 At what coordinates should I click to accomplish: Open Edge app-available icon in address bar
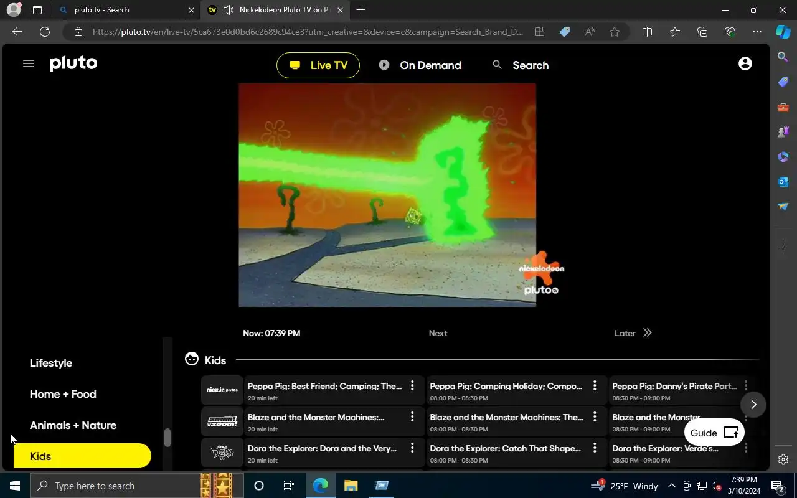pos(540,32)
